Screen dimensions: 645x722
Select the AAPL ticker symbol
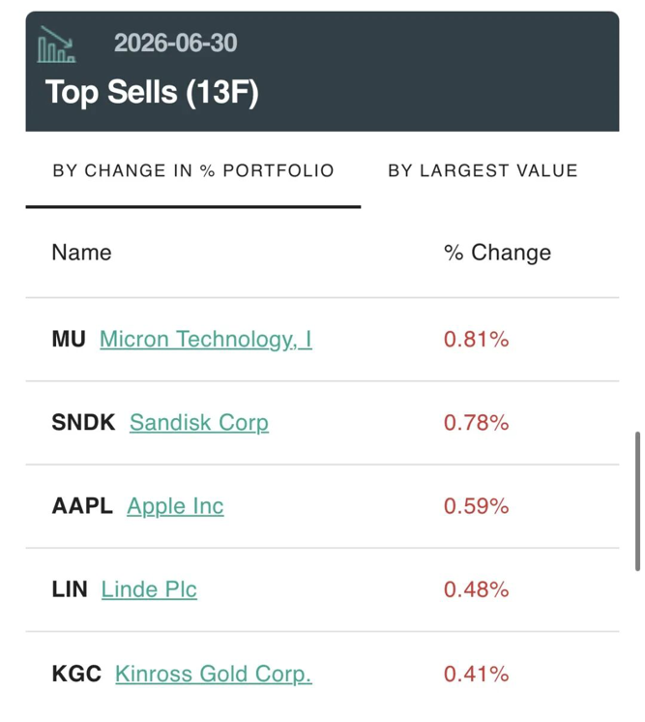click(x=82, y=506)
